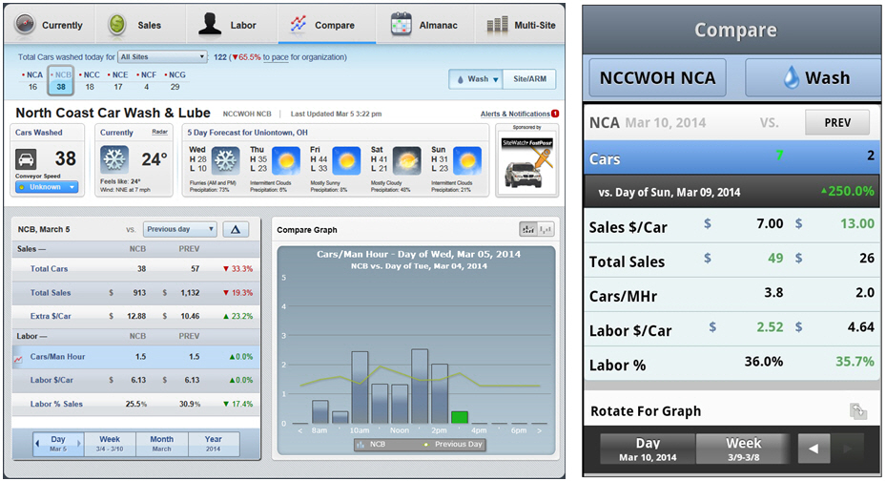Select site NCE with 17 cars
Screen dimensions: 886x481
tap(118, 81)
